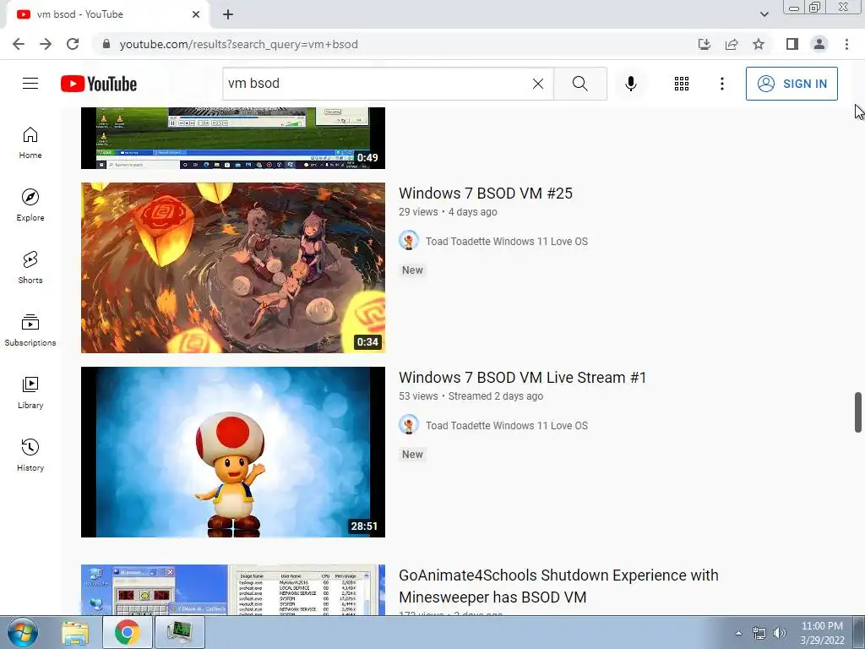865x649 pixels.
Task: Close the vm bsod YouTube tab
Action: 196,14
